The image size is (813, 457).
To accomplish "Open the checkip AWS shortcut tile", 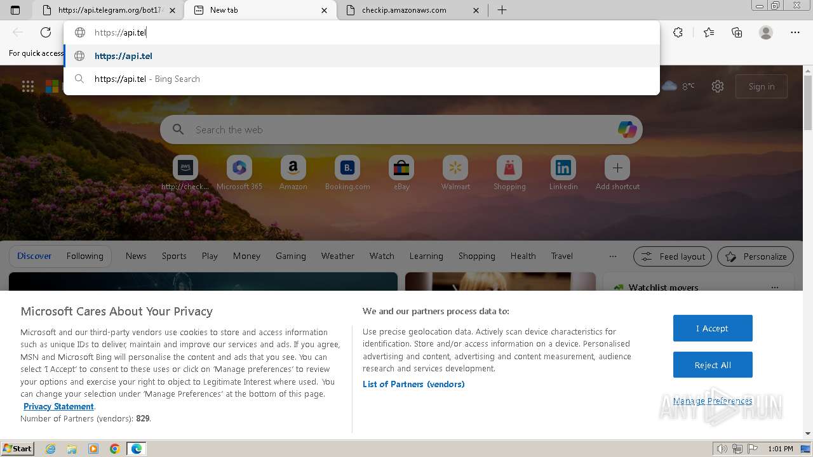I will click(185, 173).
